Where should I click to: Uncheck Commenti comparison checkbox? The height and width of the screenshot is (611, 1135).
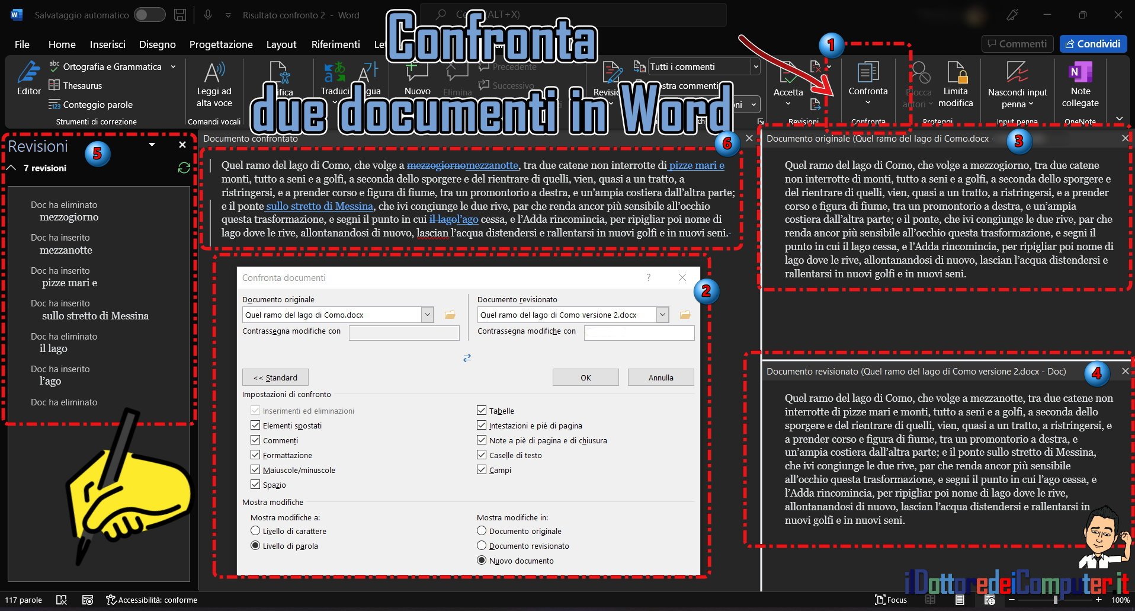(x=255, y=440)
